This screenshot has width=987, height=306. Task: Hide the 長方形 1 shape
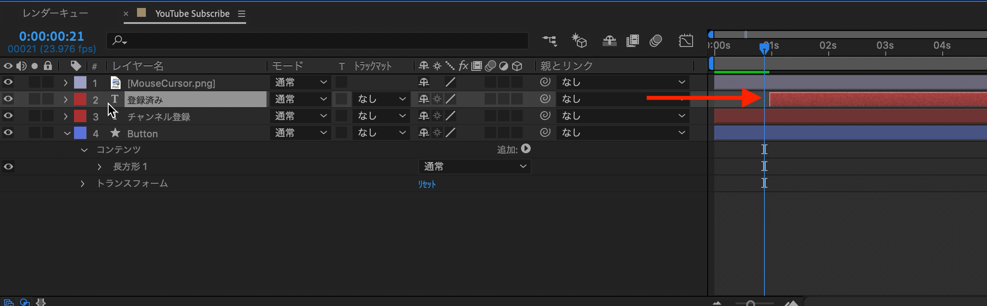[8, 167]
